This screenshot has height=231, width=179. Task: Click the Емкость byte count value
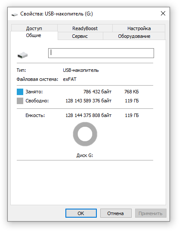point(88,115)
